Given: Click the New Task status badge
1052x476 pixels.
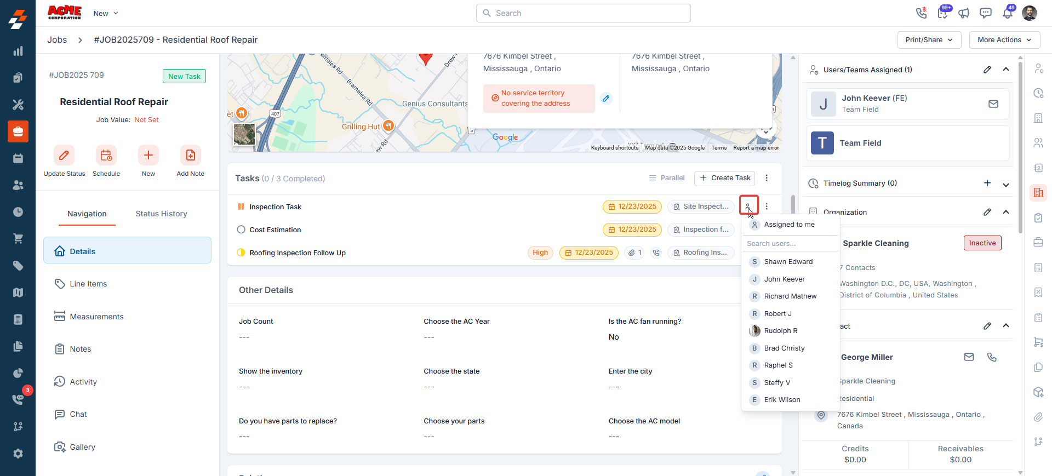Looking at the screenshot, I should click(184, 76).
